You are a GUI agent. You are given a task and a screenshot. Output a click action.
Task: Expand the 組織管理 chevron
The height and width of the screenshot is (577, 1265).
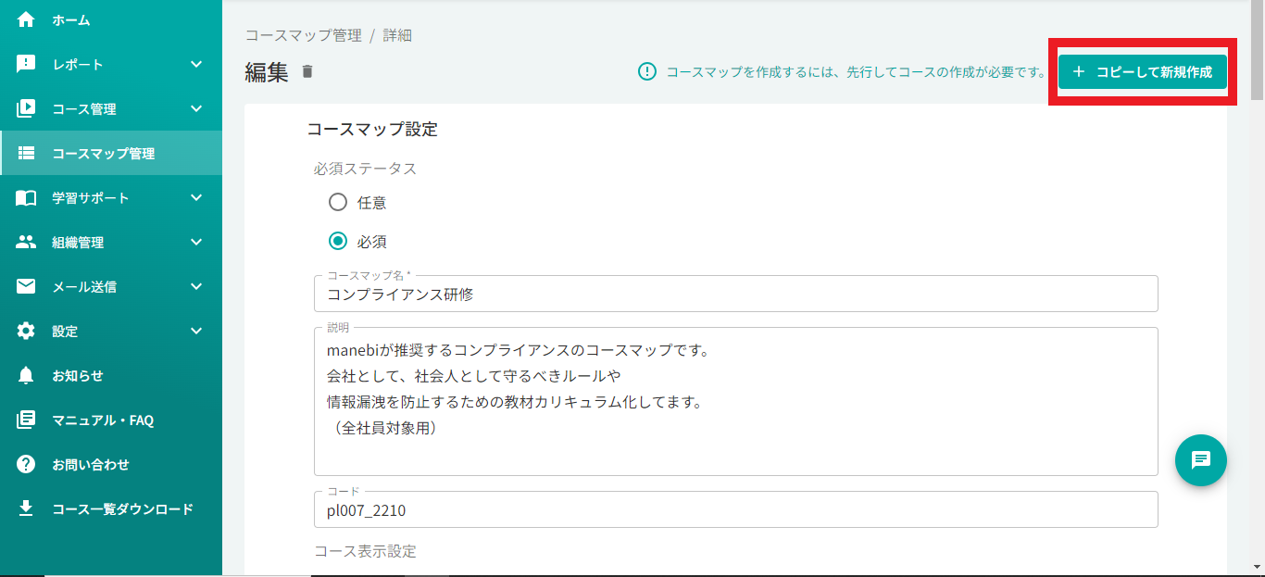coord(196,242)
